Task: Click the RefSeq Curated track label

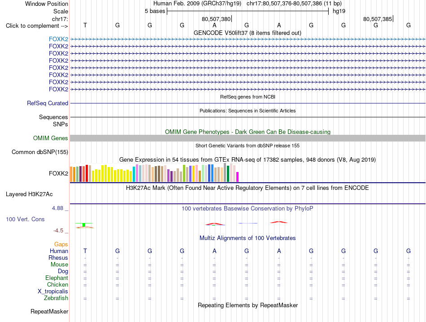Action: click(x=48, y=103)
